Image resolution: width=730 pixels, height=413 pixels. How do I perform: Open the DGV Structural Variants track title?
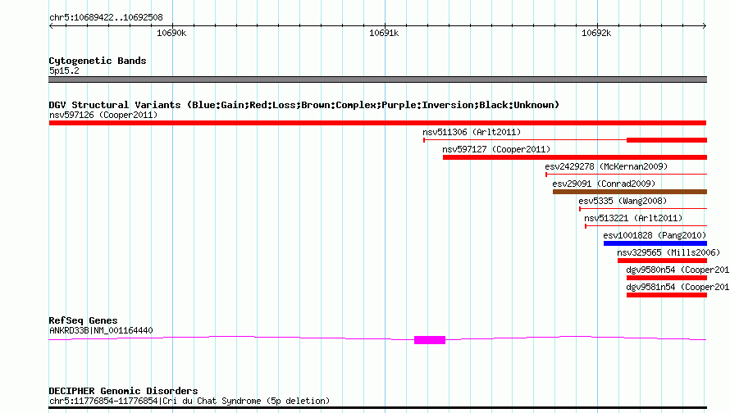(304, 105)
